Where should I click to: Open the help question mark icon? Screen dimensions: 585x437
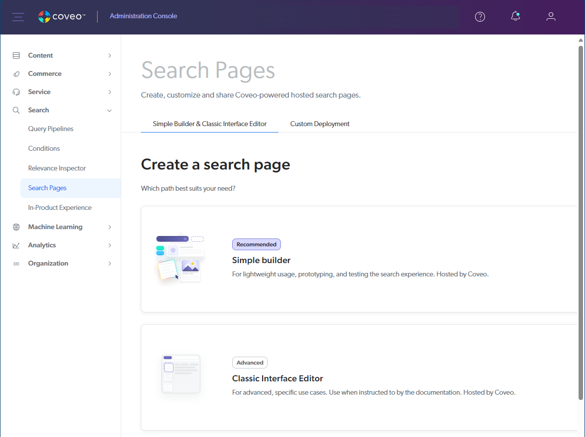480,17
